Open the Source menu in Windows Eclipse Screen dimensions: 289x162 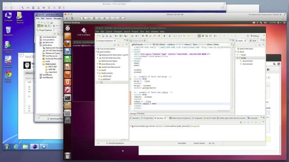pos(49,18)
